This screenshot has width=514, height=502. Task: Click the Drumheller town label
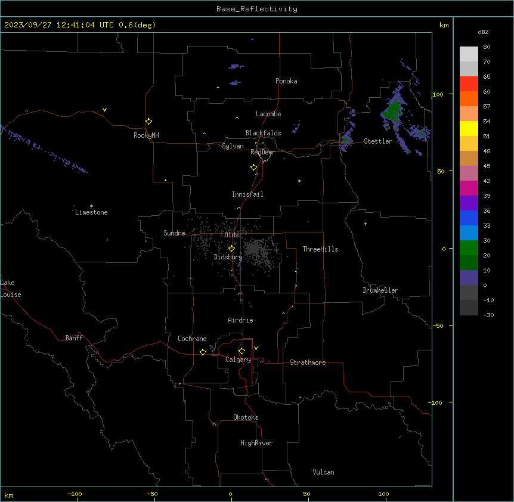coord(380,290)
